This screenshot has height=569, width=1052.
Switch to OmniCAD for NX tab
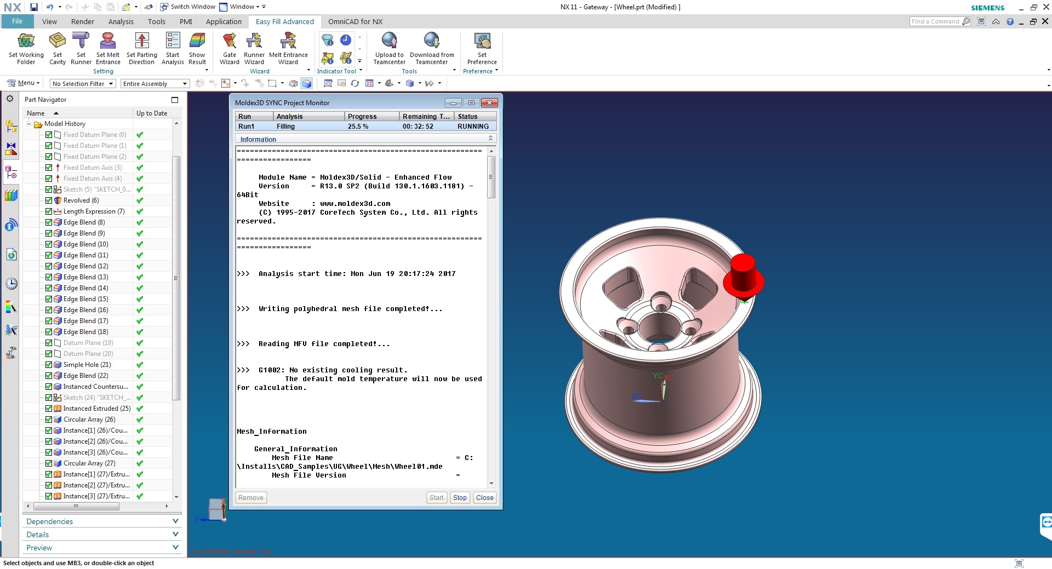tap(356, 22)
